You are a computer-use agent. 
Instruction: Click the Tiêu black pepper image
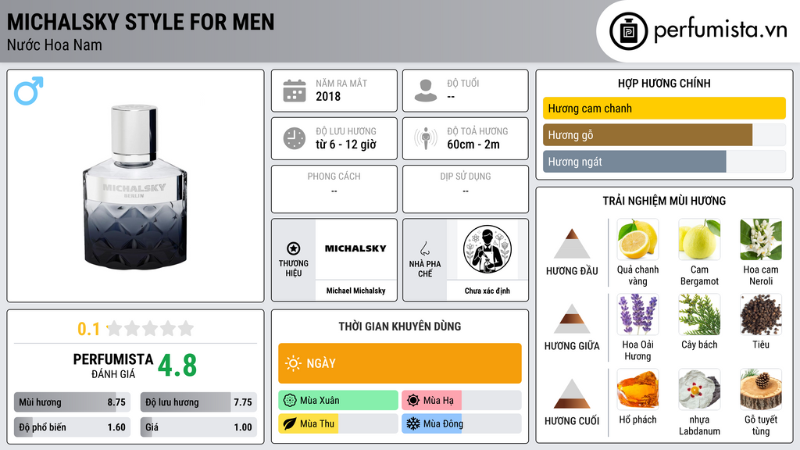[x=761, y=315]
